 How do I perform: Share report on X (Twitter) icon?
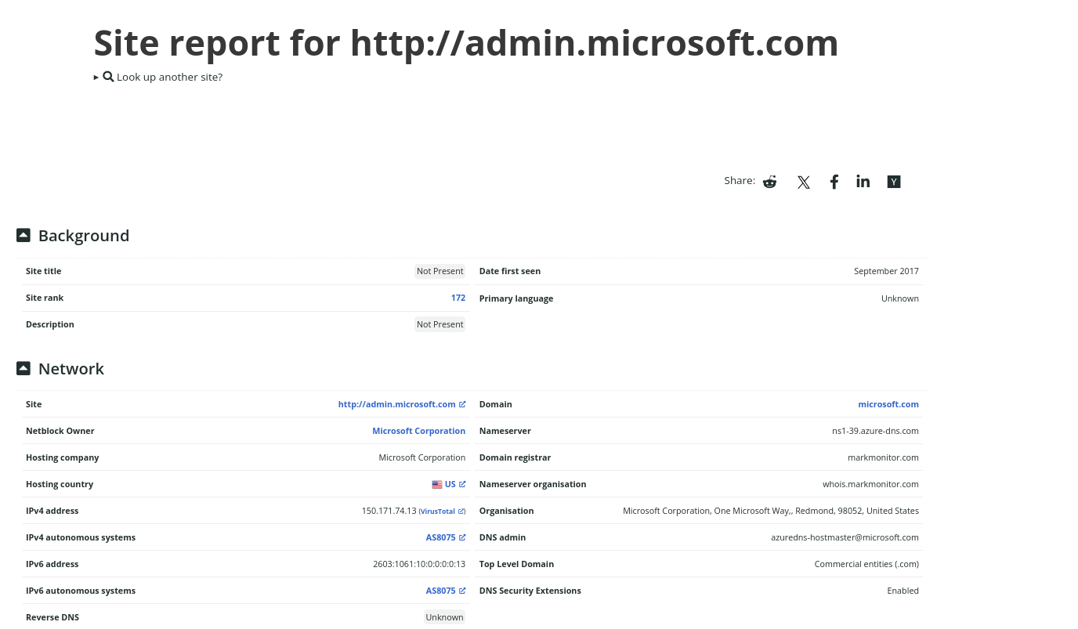pyautogui.click(x=804, y=183)
